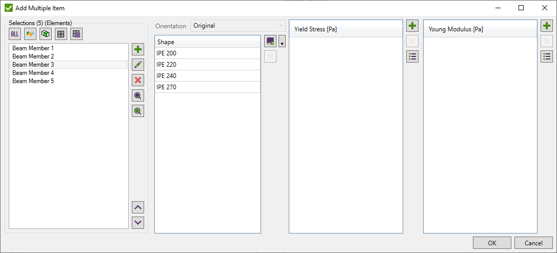Open the Orientation dropdown

pyautogui.click(x=238, y=26)
